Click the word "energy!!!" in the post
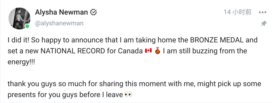 (x=21, y=62)
